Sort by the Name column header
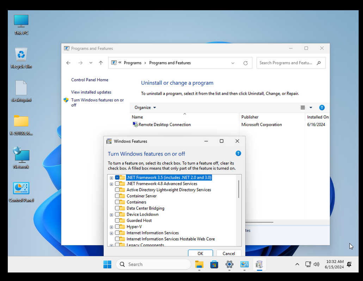 pos(185,117)
